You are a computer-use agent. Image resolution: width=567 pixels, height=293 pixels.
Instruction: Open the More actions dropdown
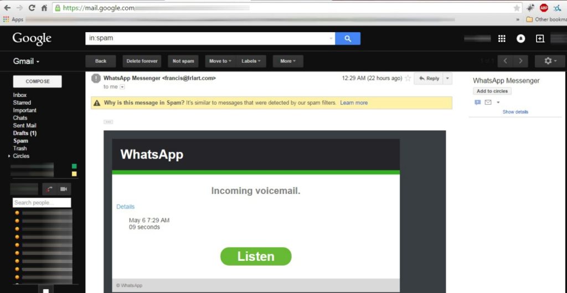point(288,61)
